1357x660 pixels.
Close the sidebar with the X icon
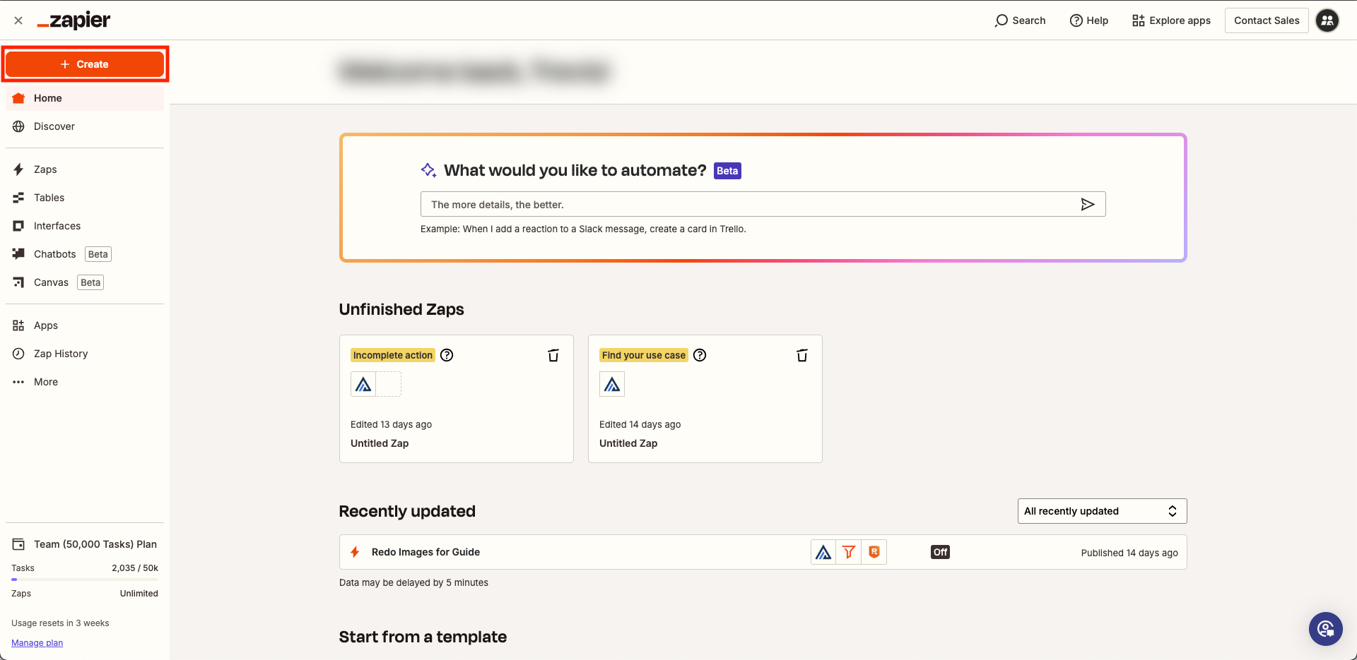pos(18,20)
